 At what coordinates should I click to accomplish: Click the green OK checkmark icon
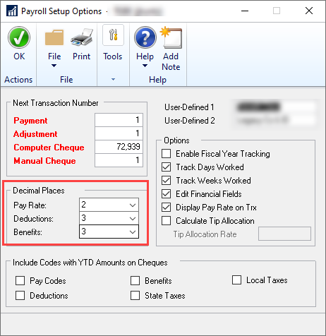click(19, 37)
